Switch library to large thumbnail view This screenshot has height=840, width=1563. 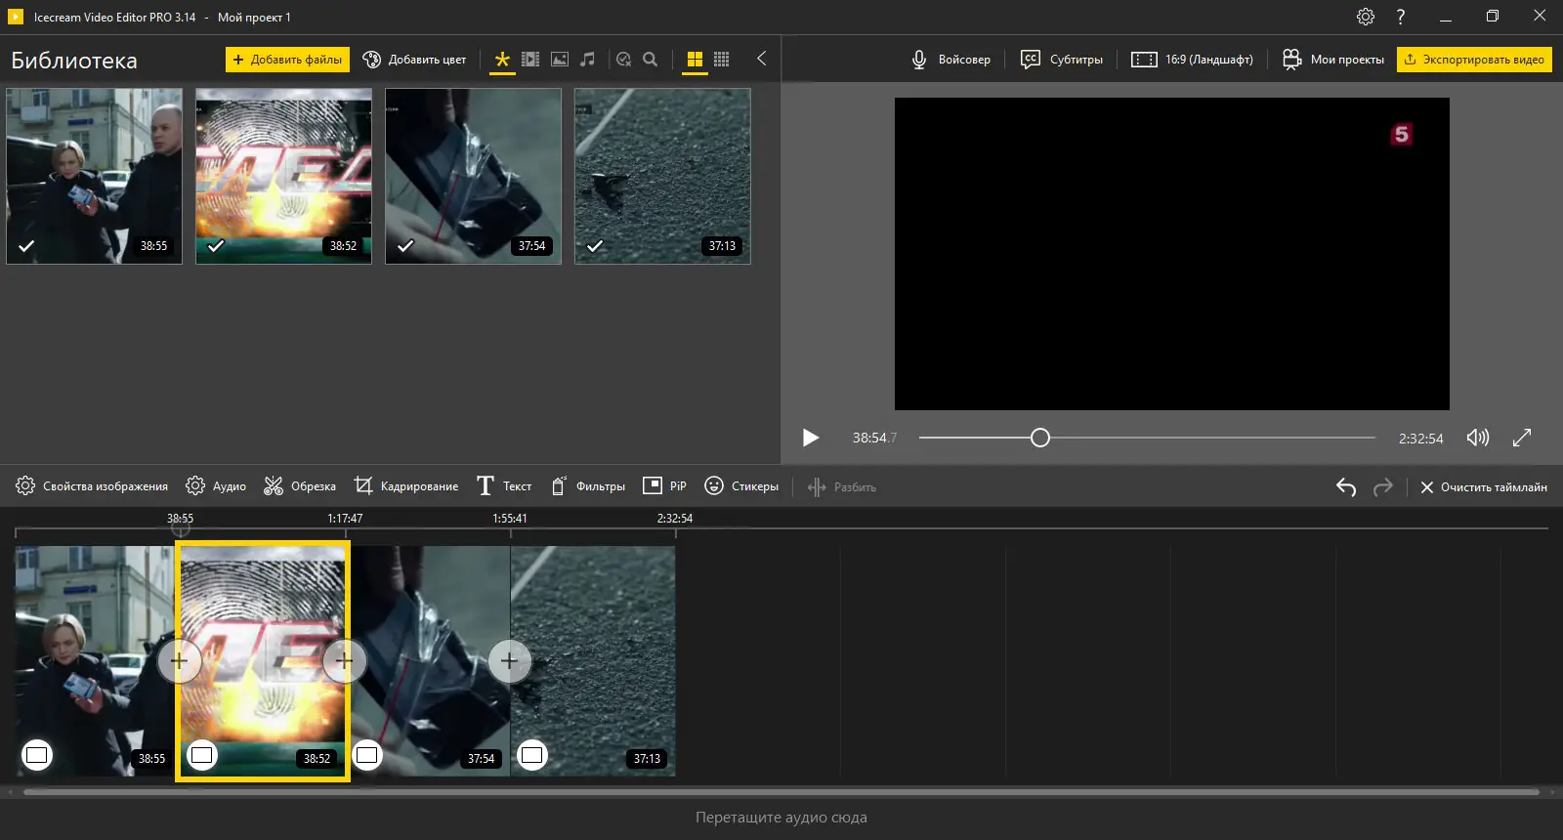(695, 60)
